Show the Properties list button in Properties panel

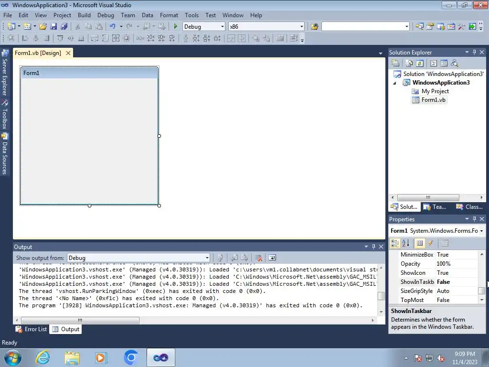pos(420,243)
